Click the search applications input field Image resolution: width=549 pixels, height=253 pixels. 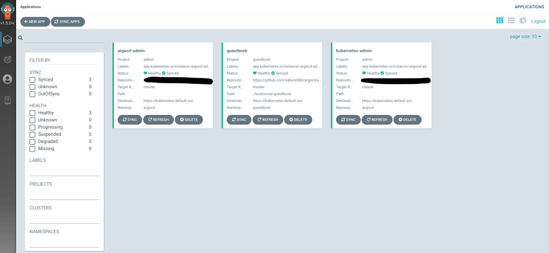point(64,38)
